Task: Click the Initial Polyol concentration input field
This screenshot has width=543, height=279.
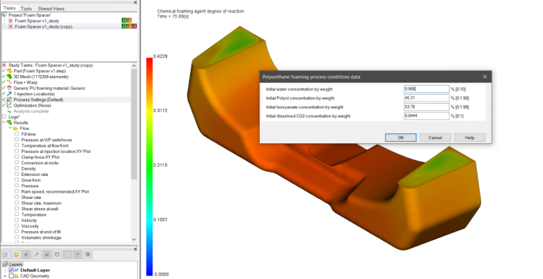Action: pos(426,98)
